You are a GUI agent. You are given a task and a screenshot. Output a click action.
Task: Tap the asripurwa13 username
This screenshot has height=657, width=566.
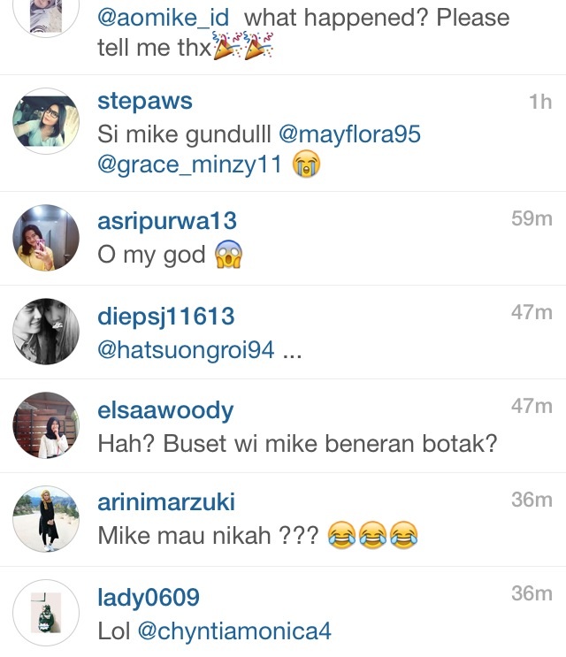pyautogui.click(x=167, y=221)
